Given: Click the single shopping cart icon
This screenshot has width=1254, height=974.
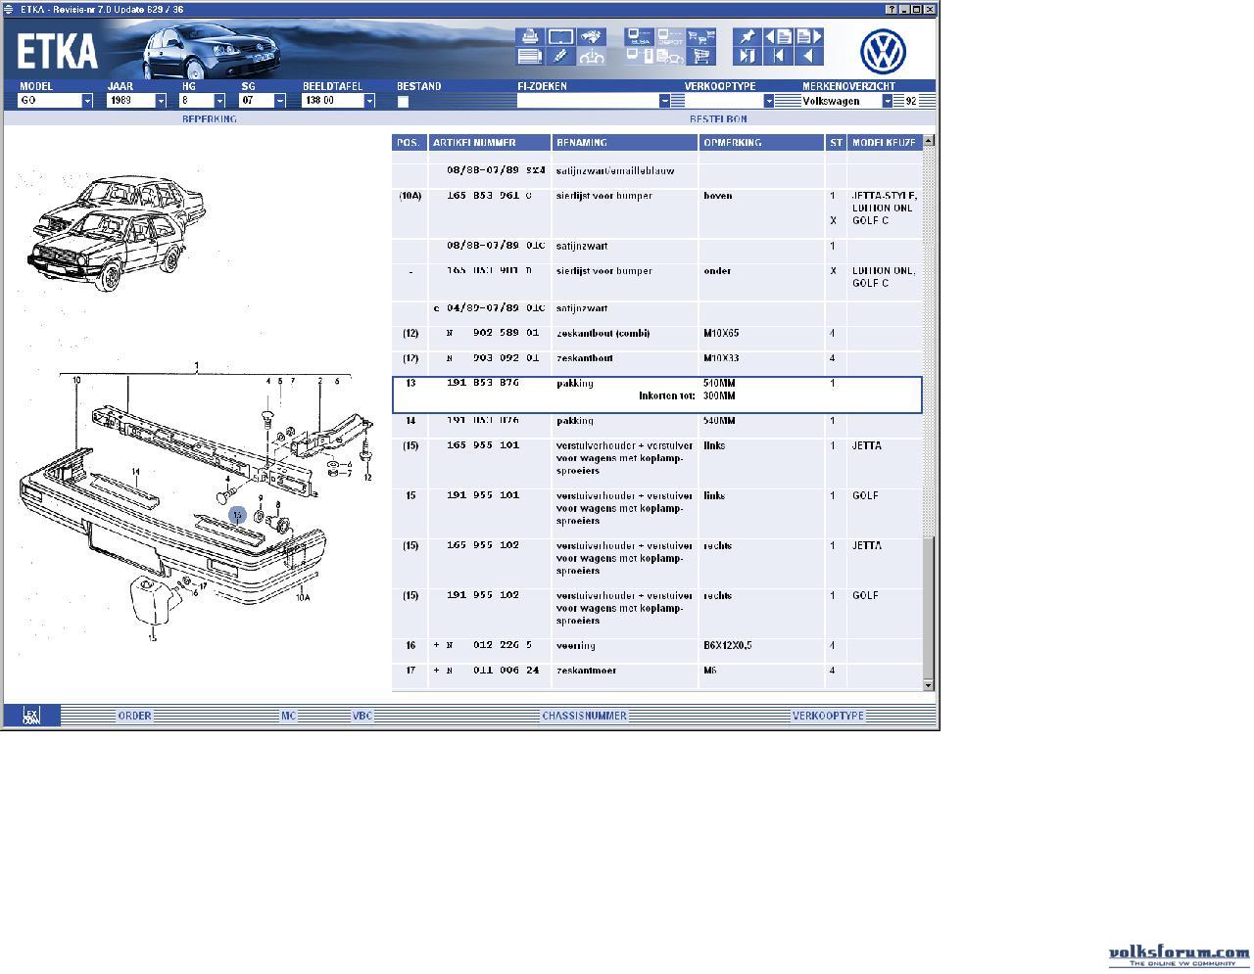Looking at the screenshot, I should pos(700,56).
